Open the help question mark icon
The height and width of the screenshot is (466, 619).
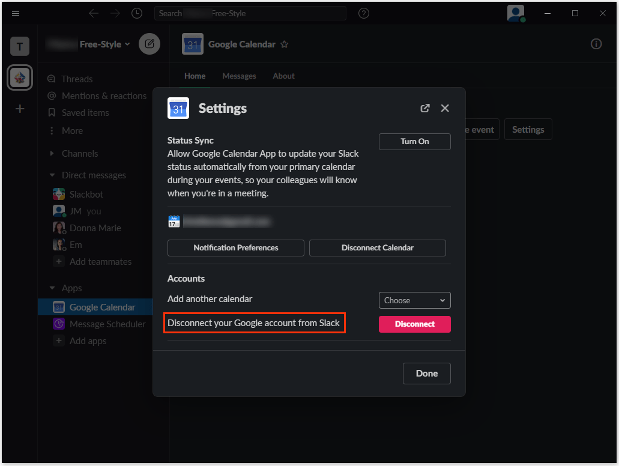coord(364,13)
